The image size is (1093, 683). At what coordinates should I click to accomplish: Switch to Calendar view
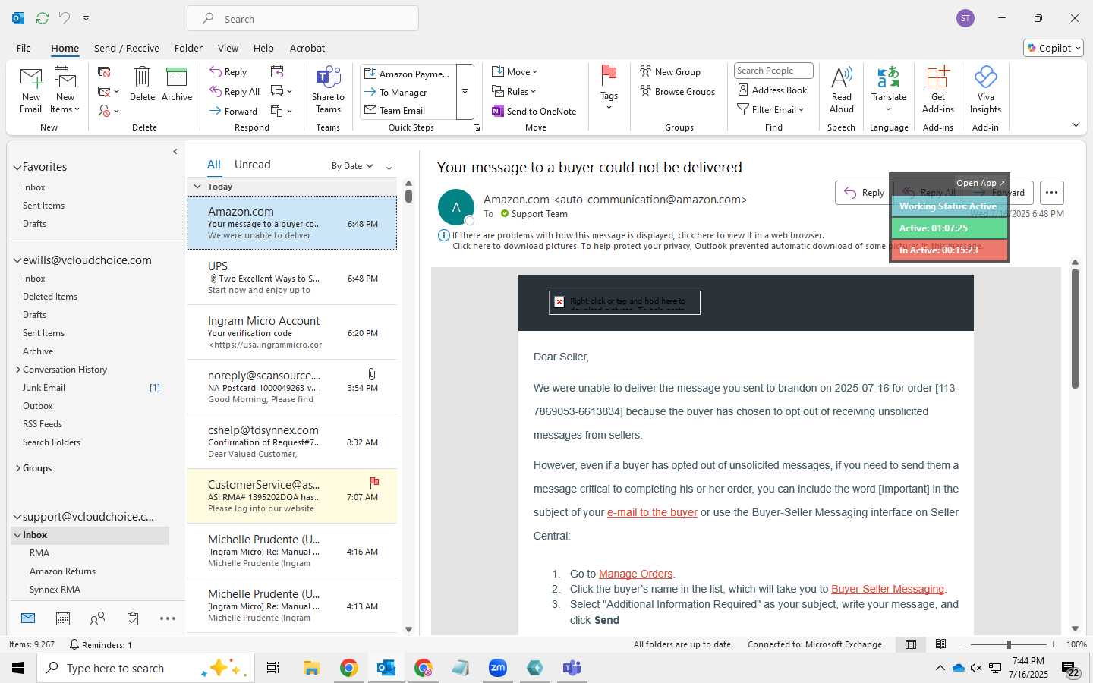pos(63,618)
